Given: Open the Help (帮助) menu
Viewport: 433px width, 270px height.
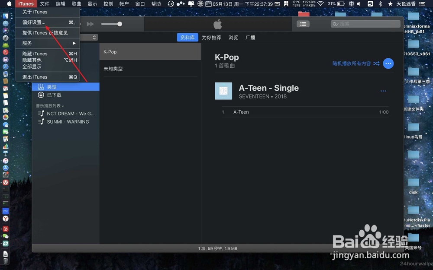Looking at the screenshot, I should point(156,3).
